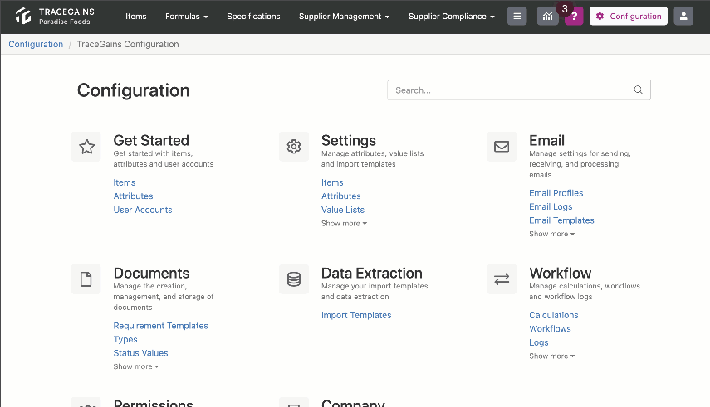Click the Settings gear icon
The image size is (710, 407).
tap(294, 147)
